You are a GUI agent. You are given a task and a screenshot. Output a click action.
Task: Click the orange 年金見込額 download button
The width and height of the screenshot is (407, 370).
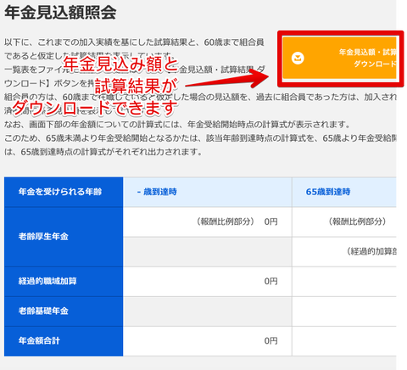339,58
